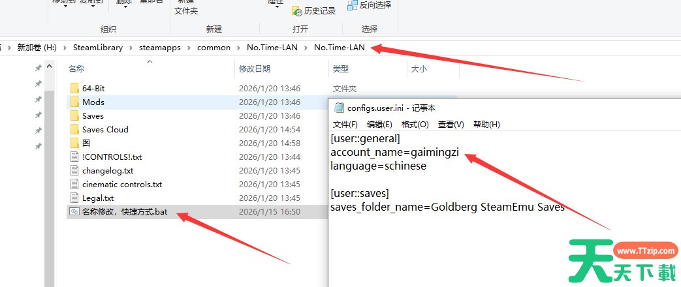The image size is (681, 287).
Task: Click the 历史记录 history icon in ribbon
Action: (x=297, y=11)
